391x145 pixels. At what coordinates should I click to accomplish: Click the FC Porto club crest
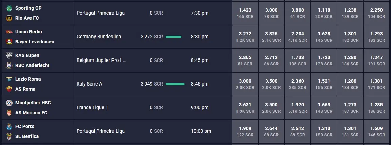[x=9, y=126]
